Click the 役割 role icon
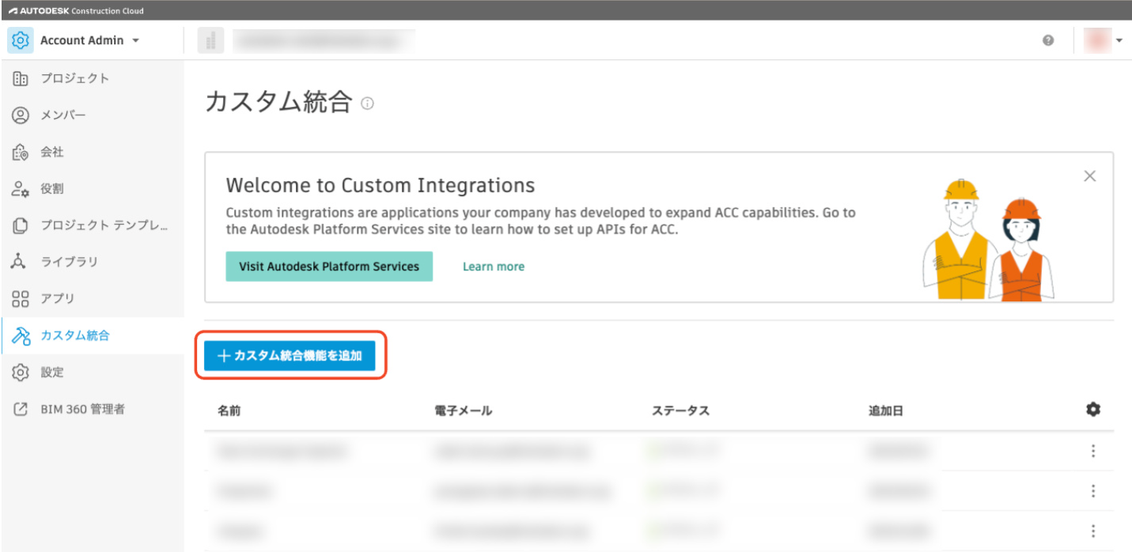The height and width of the screenshot is (552, 1132). 21,189
